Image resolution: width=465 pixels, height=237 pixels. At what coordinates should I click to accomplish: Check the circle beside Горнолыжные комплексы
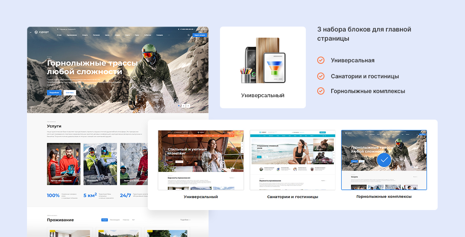(320, 91)
